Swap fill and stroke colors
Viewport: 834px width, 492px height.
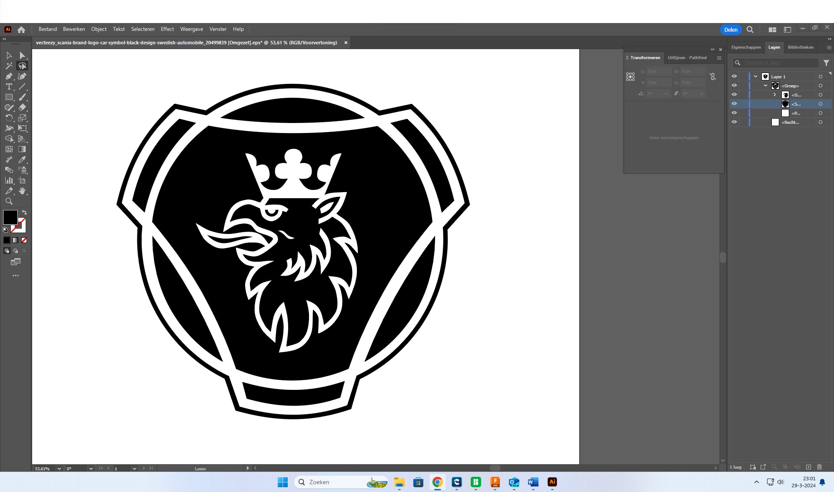click(24, 213)
